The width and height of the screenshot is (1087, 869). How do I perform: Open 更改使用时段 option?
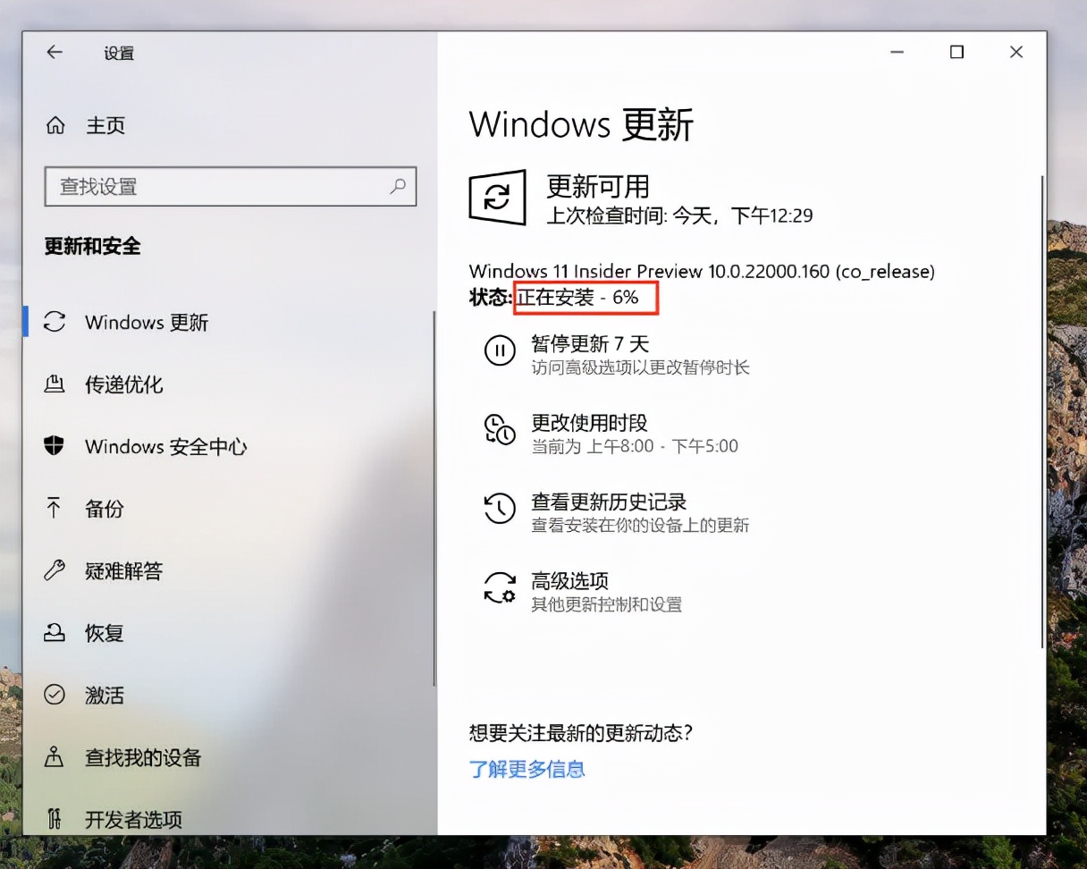pyautogui.click(x=589, y=423)
